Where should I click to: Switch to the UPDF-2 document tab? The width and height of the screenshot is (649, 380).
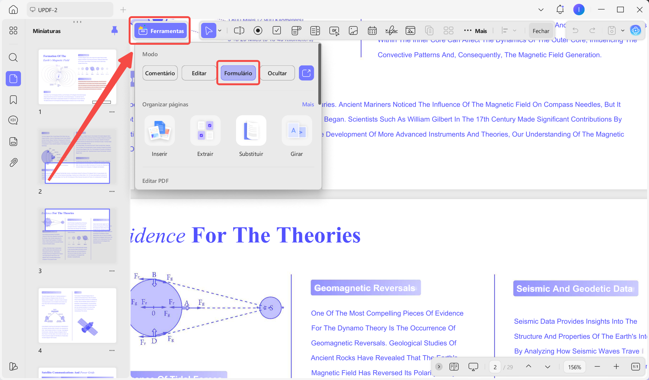click(70, 10)
